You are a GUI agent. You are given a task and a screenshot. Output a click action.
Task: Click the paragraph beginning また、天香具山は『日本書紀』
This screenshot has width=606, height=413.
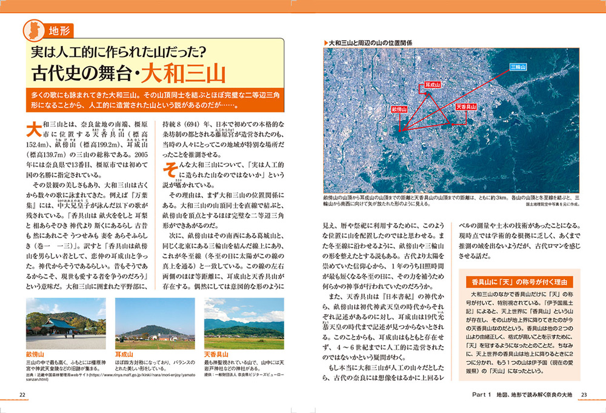384,327
